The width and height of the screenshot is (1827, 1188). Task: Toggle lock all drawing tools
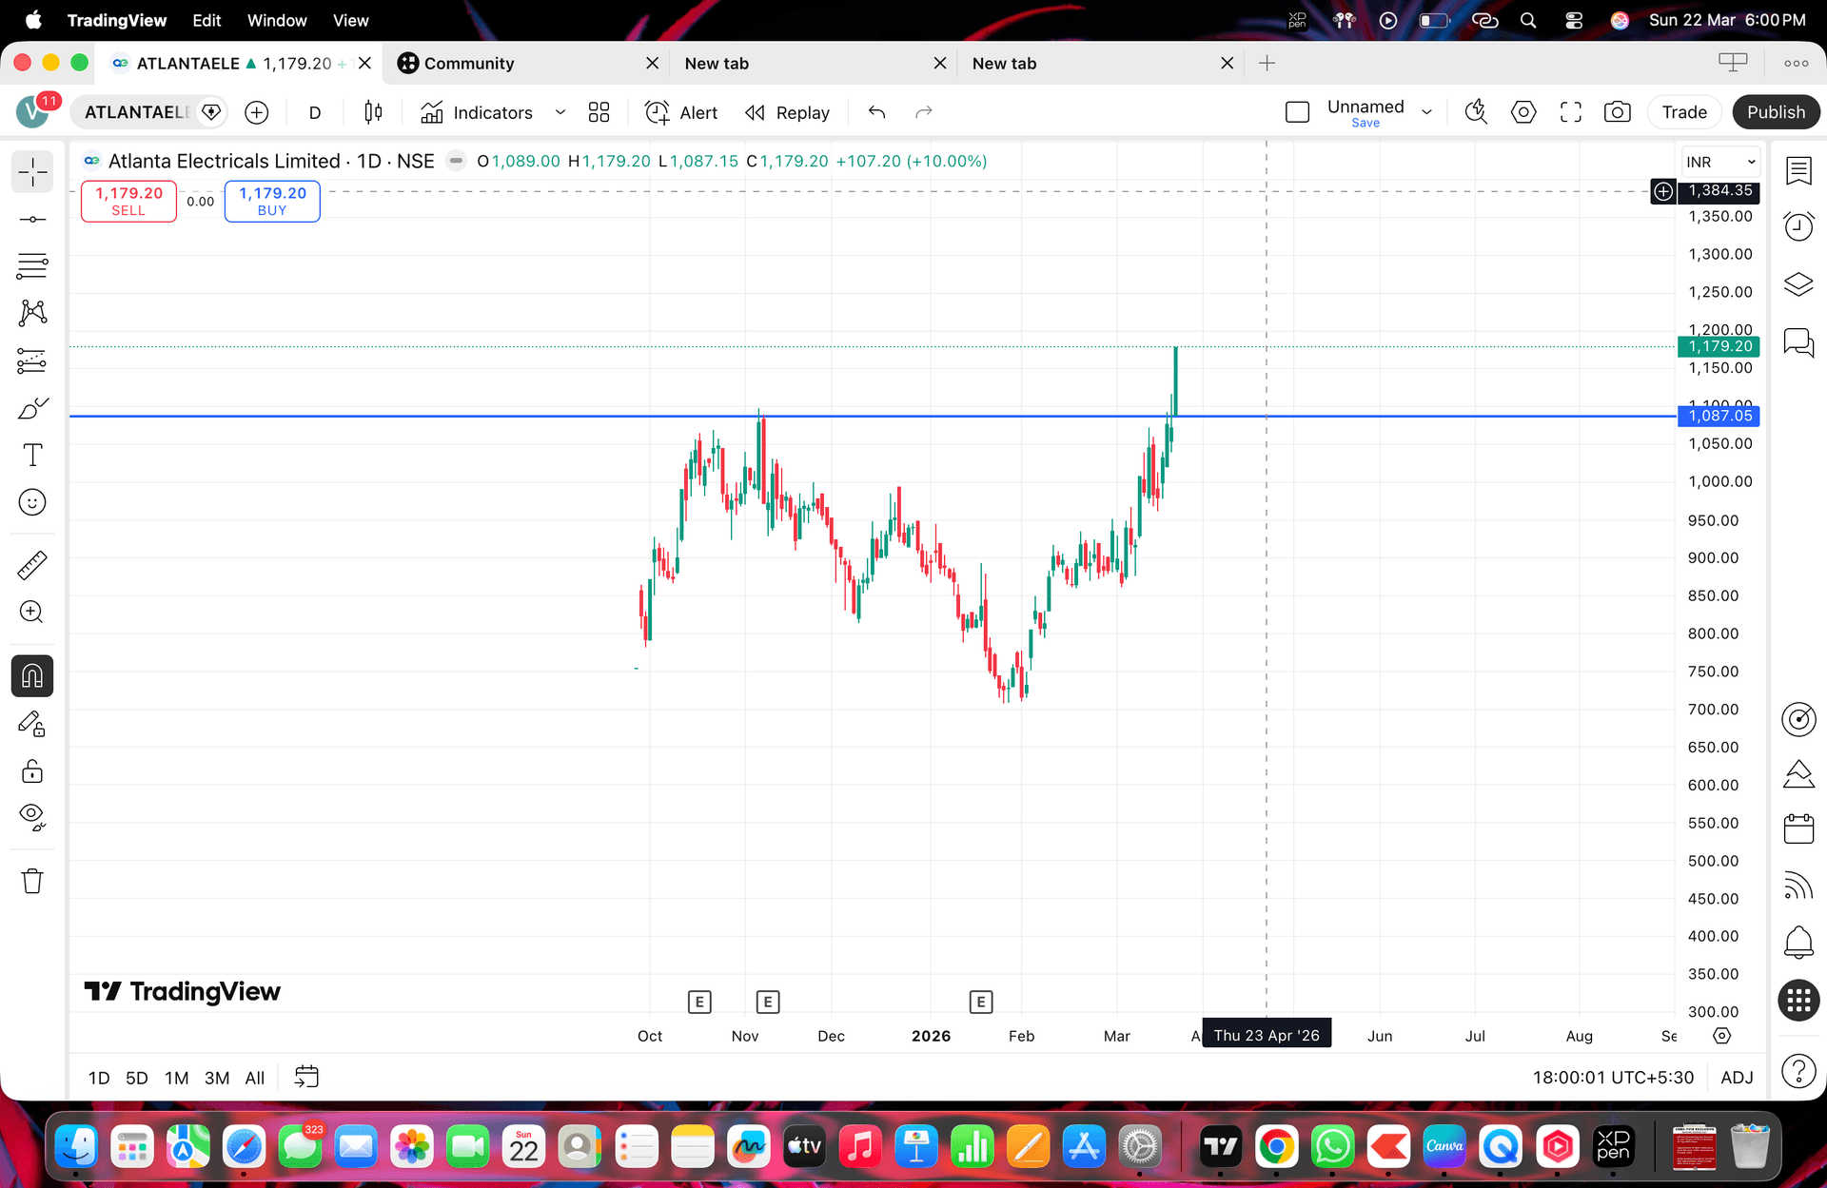[x=32, y=770]
